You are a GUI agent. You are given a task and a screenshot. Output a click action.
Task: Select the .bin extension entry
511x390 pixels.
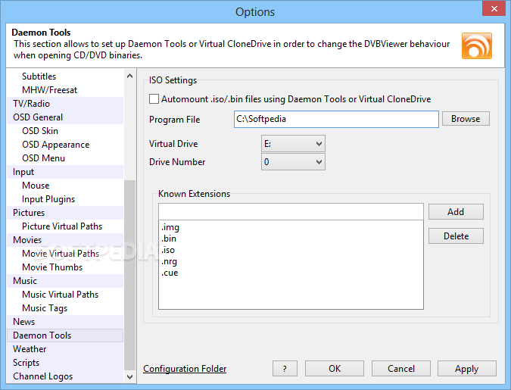(x=169, y=239)
